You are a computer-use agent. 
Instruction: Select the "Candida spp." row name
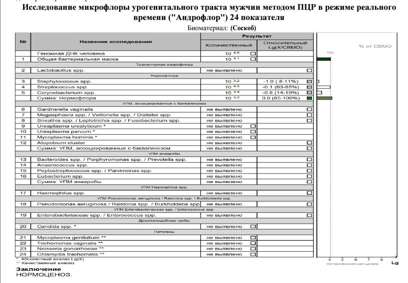(56, 227)
